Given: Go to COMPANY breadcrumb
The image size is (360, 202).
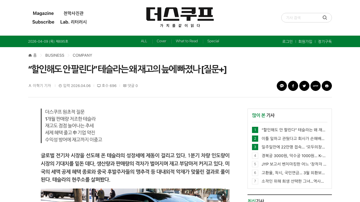Looking at the screenshot, I should (x=82, y=55).
